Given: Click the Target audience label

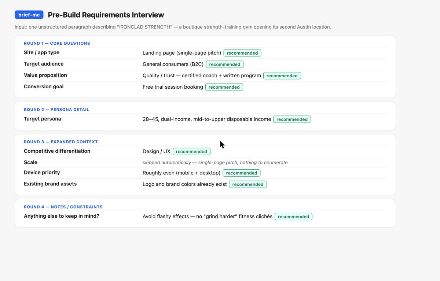Looking at the screenshot, I should (x=44, y=64).
